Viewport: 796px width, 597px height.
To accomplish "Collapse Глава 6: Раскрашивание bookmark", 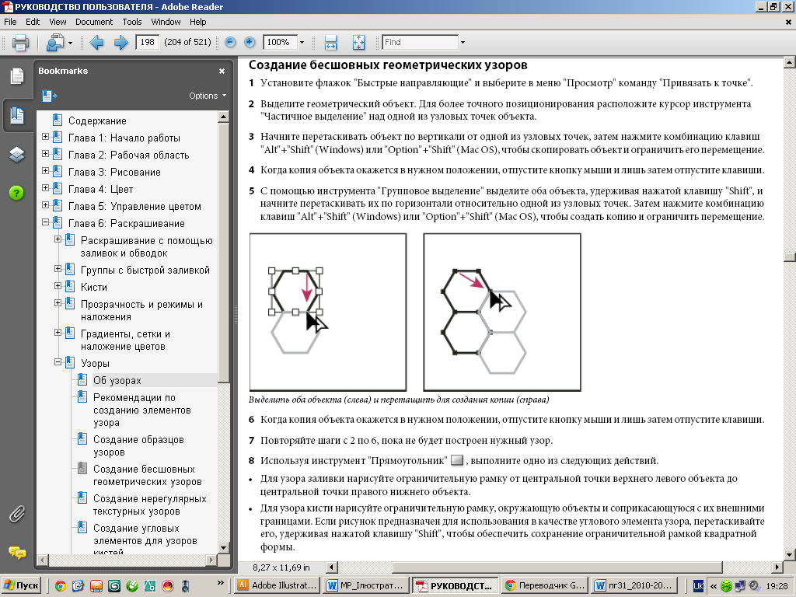I will tap(45, 222).
